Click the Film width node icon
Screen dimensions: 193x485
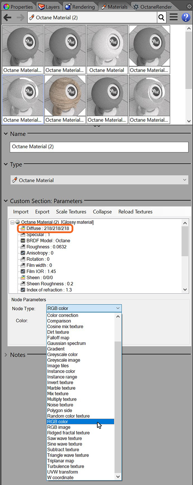23,265
